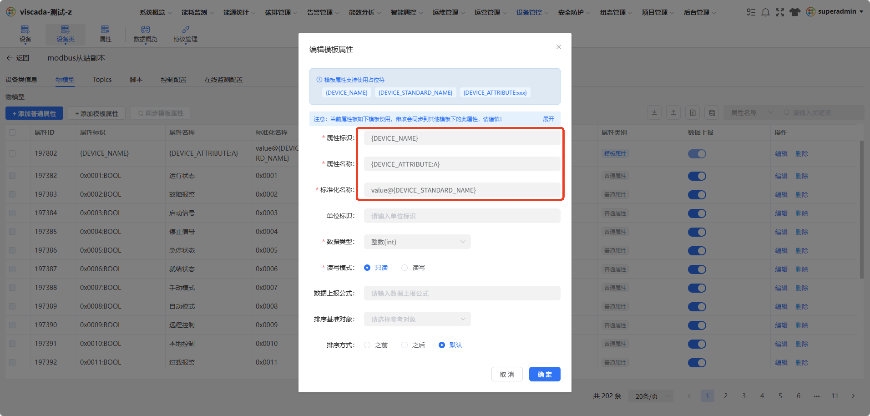Viewport: 870px width, 416px height.
Task: Expand the 系统概览 menu
Action: point(156,12)
